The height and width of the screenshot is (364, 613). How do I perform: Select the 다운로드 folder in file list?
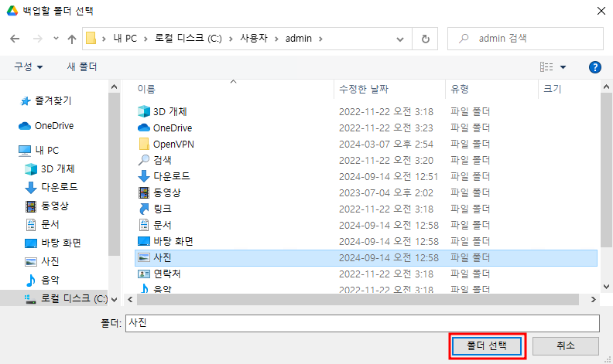[x=171, y=176]
